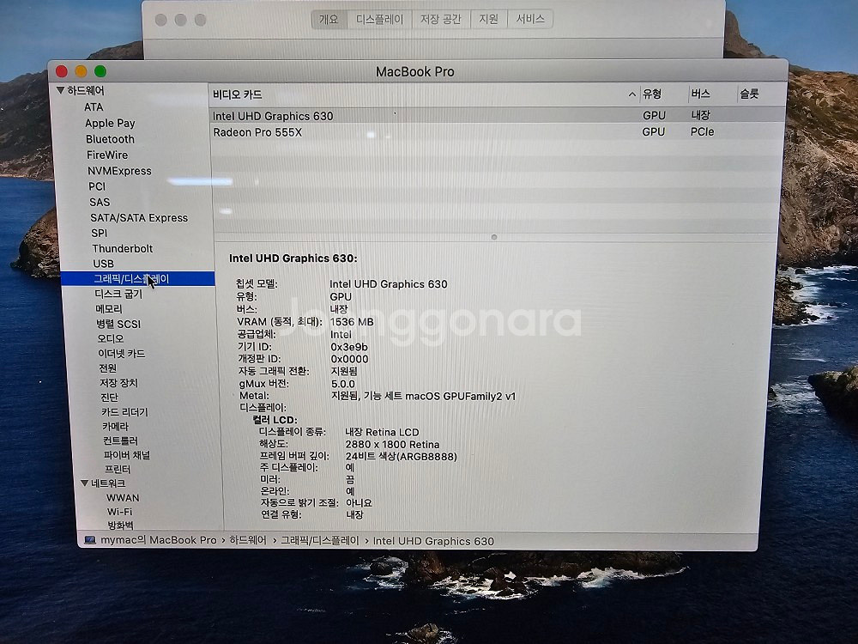Select Radeon Pro 555X row
The height and width of the screenshot is (644, 858).
tap(497, 132)
